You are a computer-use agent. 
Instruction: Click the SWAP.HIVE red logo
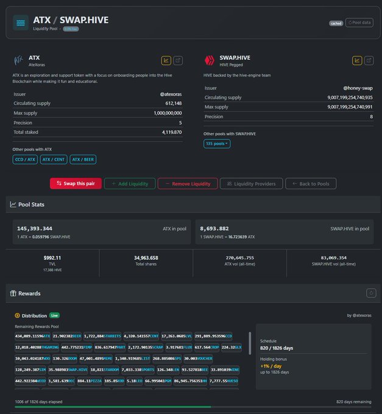tap(210, 60)
